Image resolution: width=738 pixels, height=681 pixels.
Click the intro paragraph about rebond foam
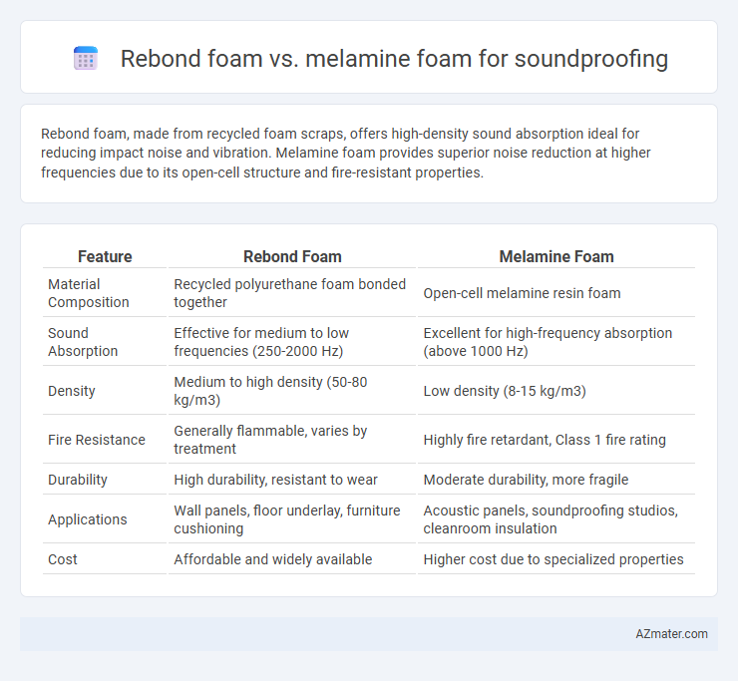pyautogui.click(x=345, y=153)
